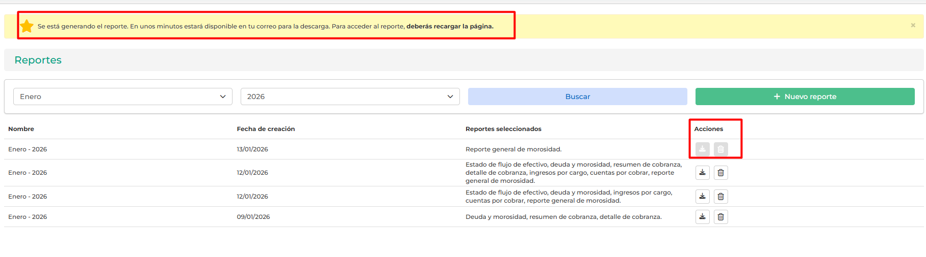Delete the third row's Enero - 2026 report
926x257 pixels.
tap(720, 197)
